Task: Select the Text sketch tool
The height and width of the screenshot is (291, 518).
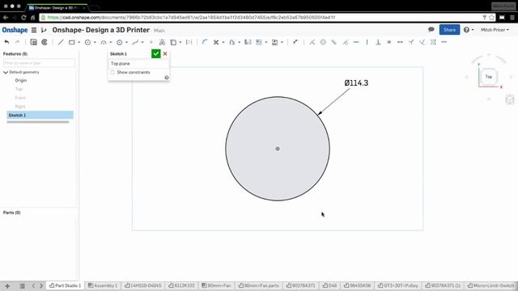Action: point(162,42)
